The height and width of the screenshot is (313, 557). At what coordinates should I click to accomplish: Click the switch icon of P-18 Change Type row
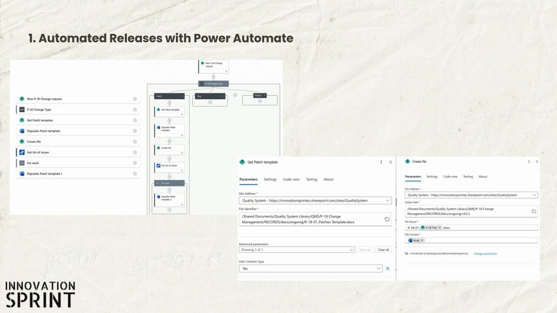[21, 109]
